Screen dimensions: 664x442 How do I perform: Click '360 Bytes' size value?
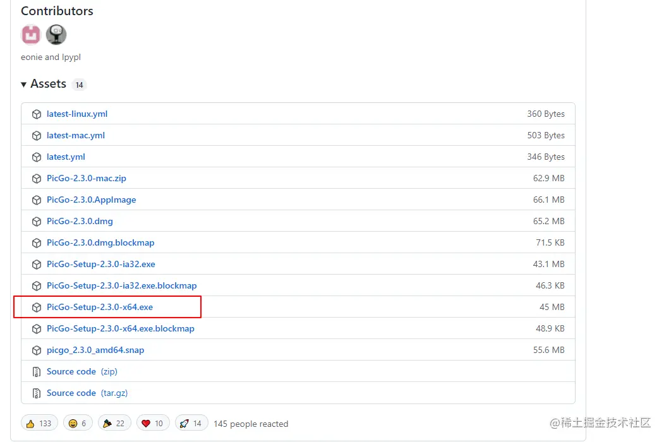click(546, 114)
